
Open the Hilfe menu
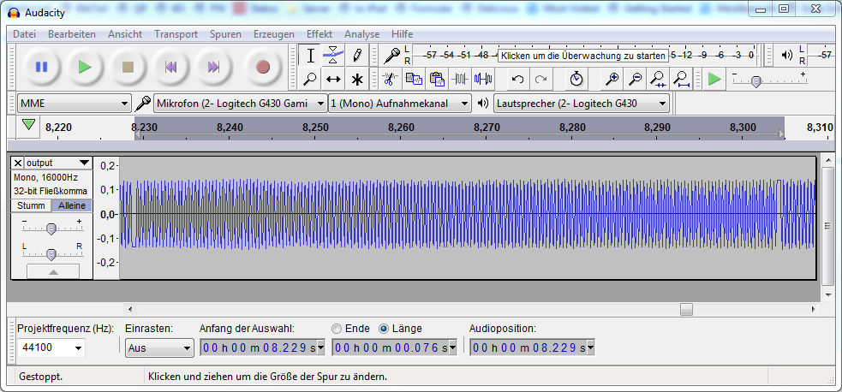[x=403, y=33]
